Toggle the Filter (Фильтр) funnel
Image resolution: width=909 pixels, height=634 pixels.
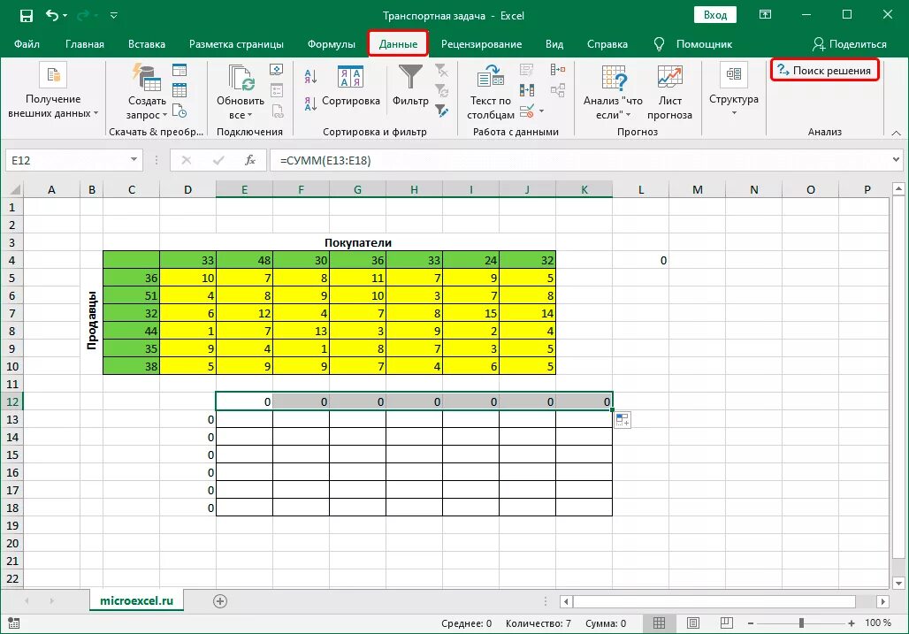tap(410, 86)
